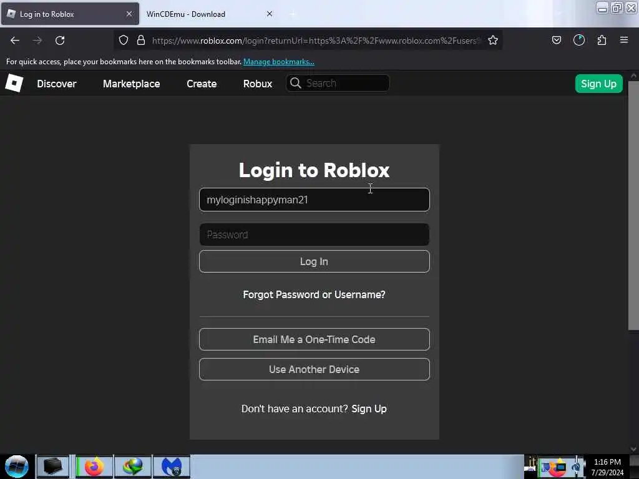Viewport: 639px width, 479px height.
Task: Close the WinCDEmu Download tab
Action: click(270, 14)
